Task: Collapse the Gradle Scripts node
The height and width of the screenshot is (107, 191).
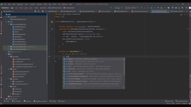Action: [4, 99]
